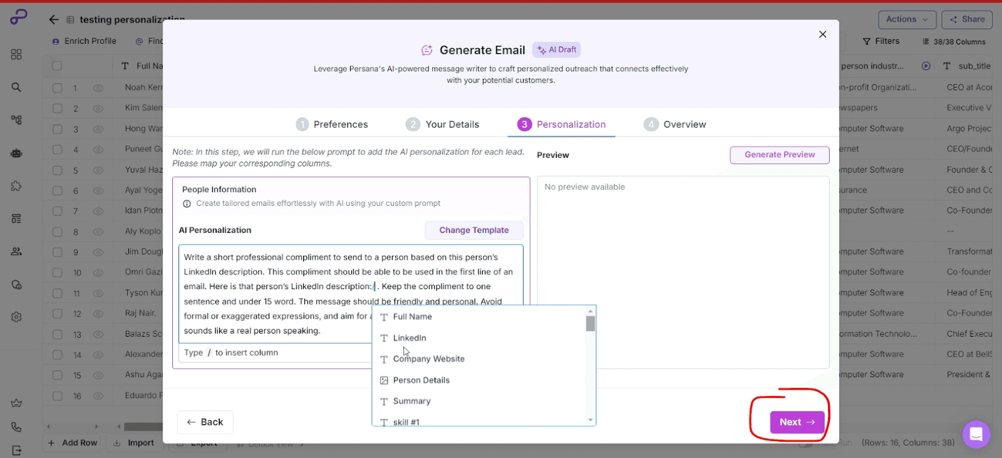Open the search icon in left sidebar
1002x458 pixels.
click(x=16, y=87)
